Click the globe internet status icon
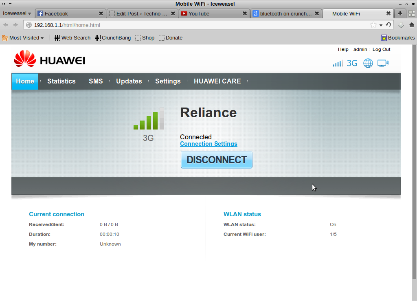 [368, 63]
